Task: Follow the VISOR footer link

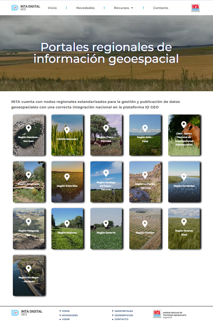Action: click(x=66, y=319)
